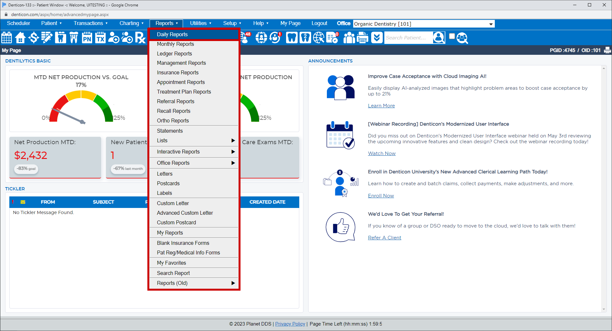Expand the Interactive Reports submenu
Screen dimensions: 612x331
pyautogui.click(x=194, y=152)
